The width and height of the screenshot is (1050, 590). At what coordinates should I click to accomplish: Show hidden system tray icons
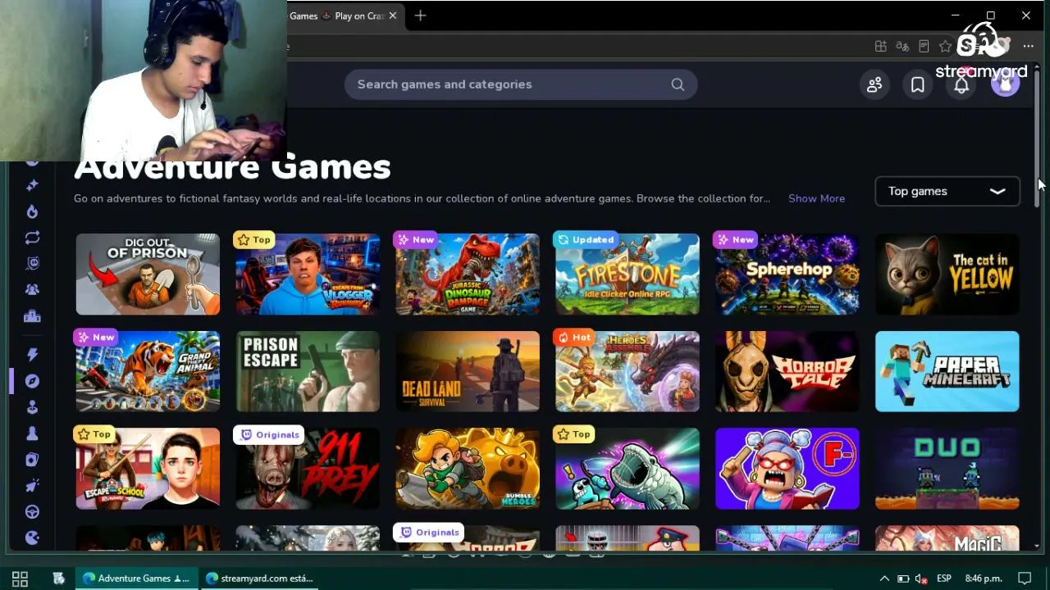(884, 579)
